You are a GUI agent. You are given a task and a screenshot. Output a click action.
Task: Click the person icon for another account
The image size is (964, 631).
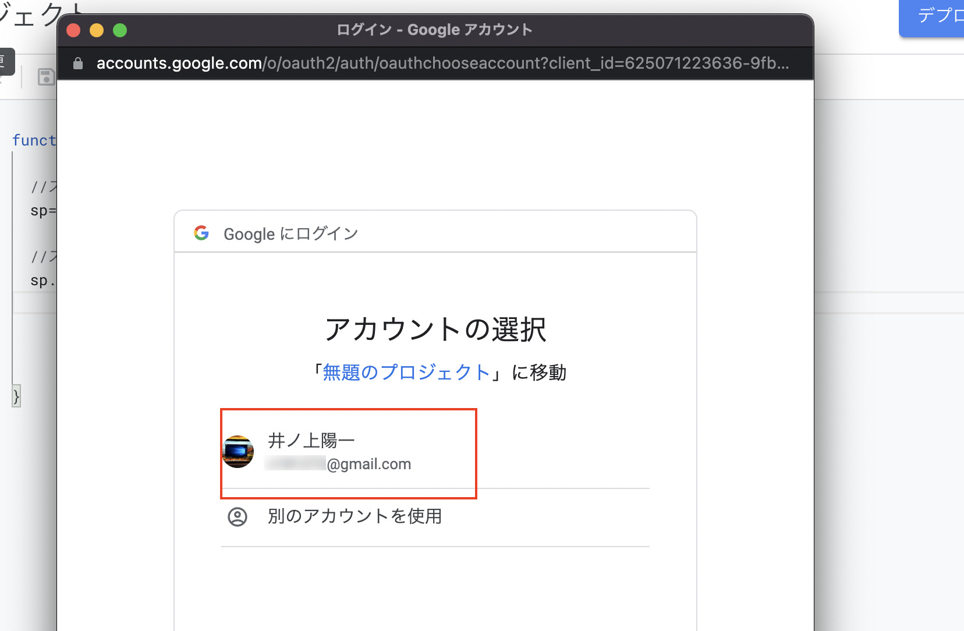point(238,517)
